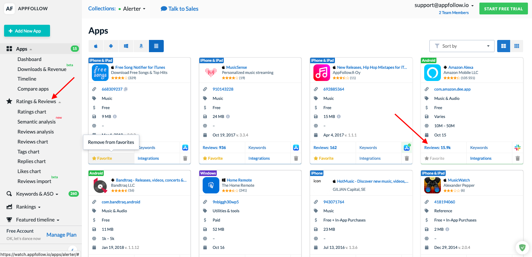This screenshot has width=532, height=257.
Task: Switch to compact grid view
Action: [x=516, y=46]
